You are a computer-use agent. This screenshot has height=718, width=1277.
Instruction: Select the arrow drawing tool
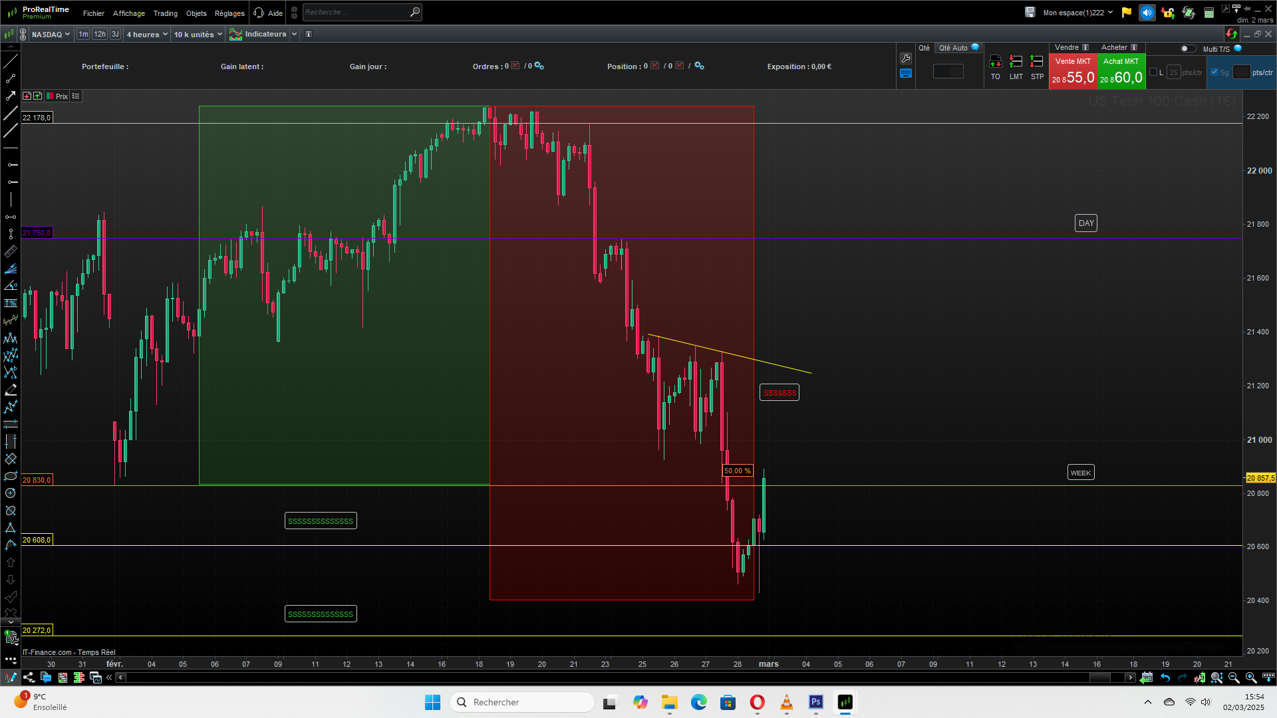(x=11, y=96)
